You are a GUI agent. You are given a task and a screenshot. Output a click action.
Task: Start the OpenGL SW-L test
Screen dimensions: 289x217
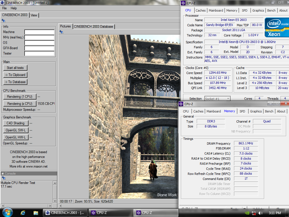coord(16,130)
